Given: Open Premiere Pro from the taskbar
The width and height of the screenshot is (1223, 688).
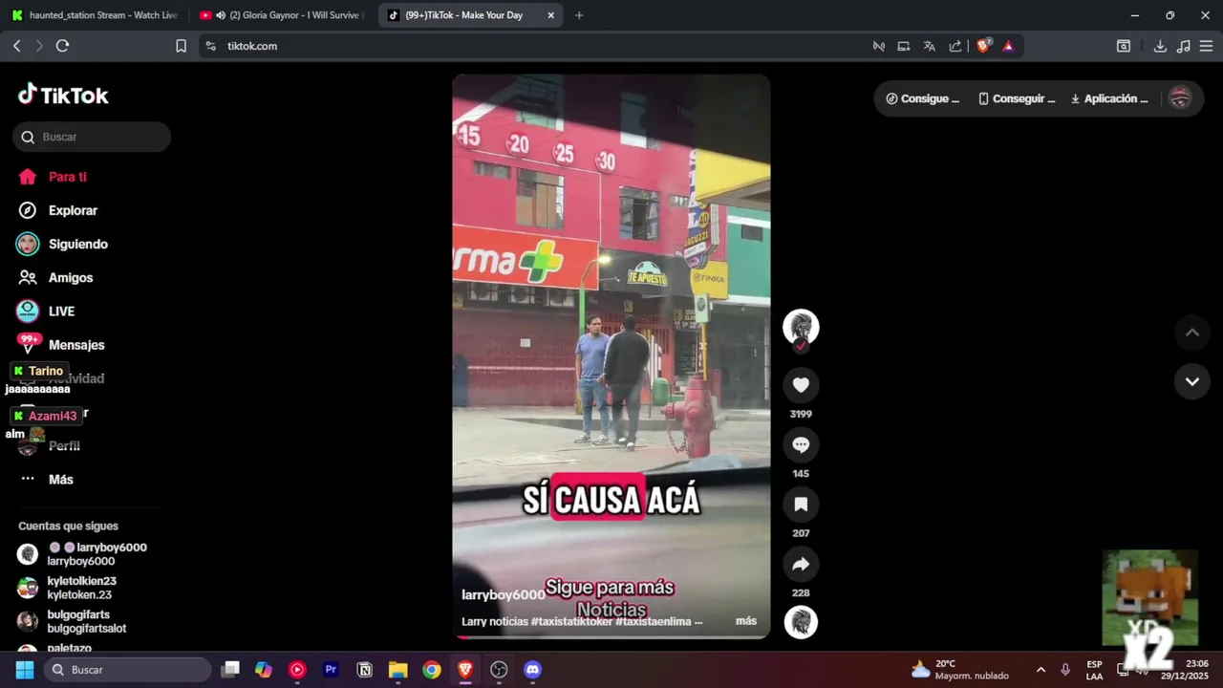Looking at the screenshot, I should (x=331, y=670).
